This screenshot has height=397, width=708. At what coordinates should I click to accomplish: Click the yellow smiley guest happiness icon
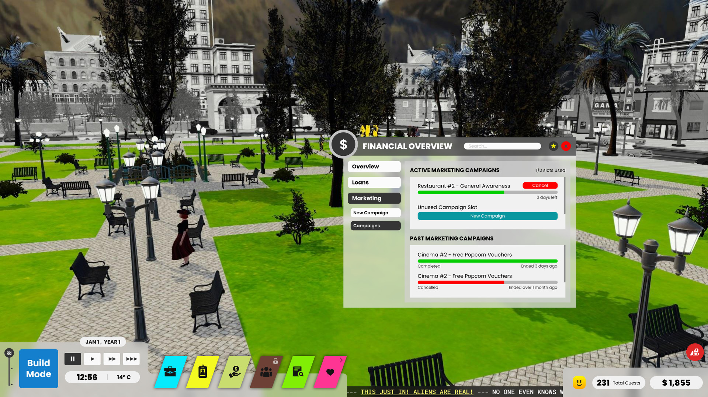tap(580, 383)
